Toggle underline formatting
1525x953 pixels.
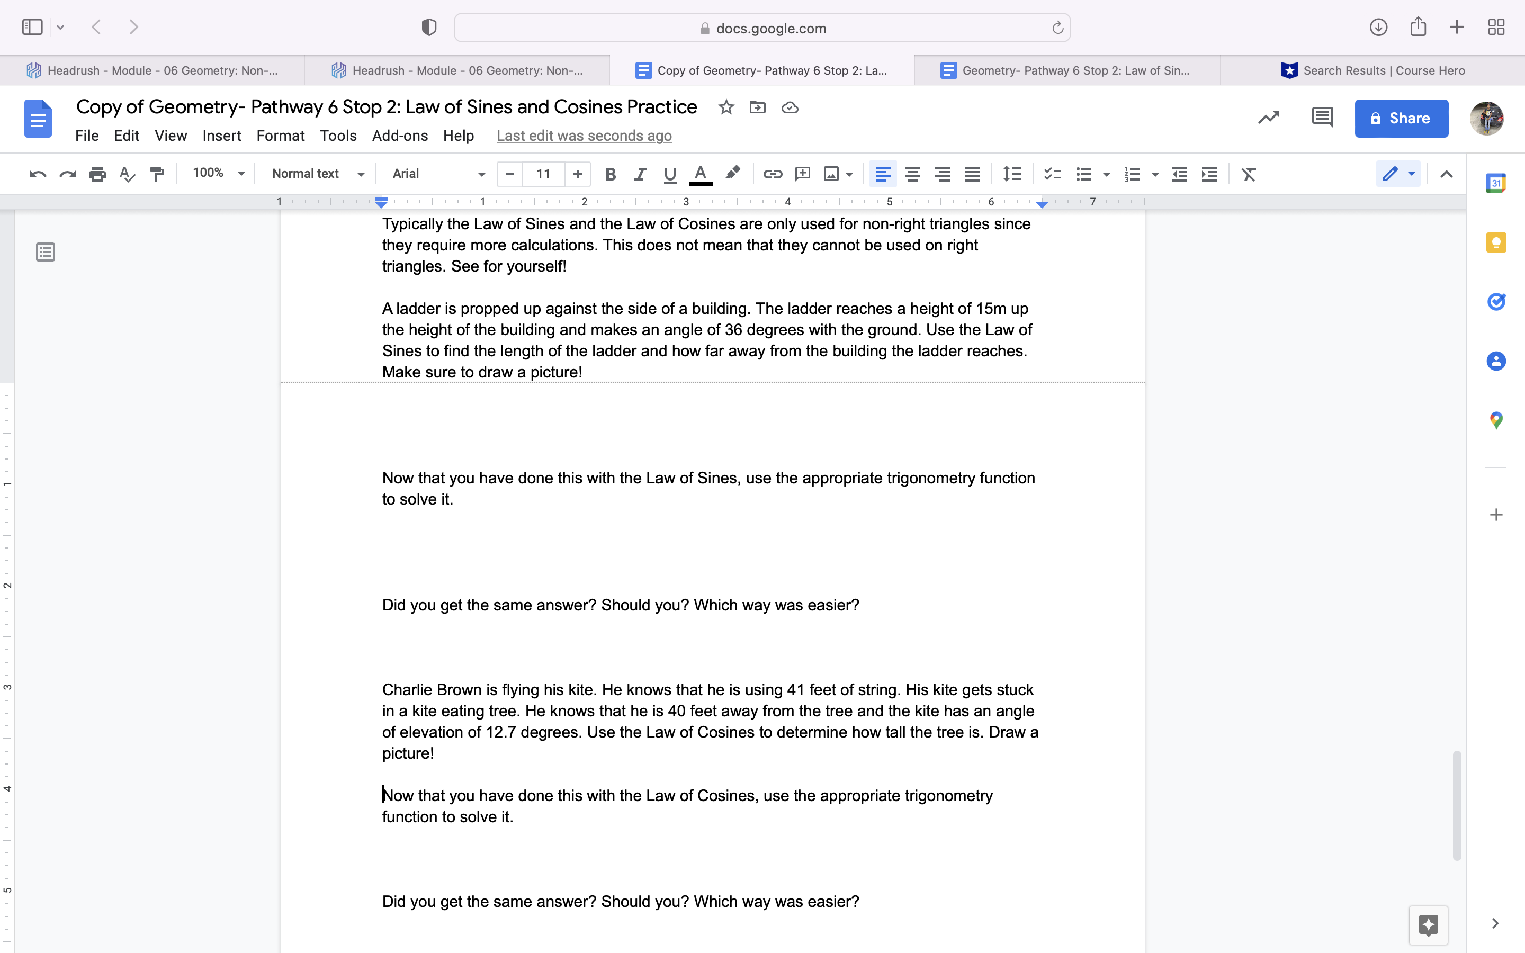(670, 174)
